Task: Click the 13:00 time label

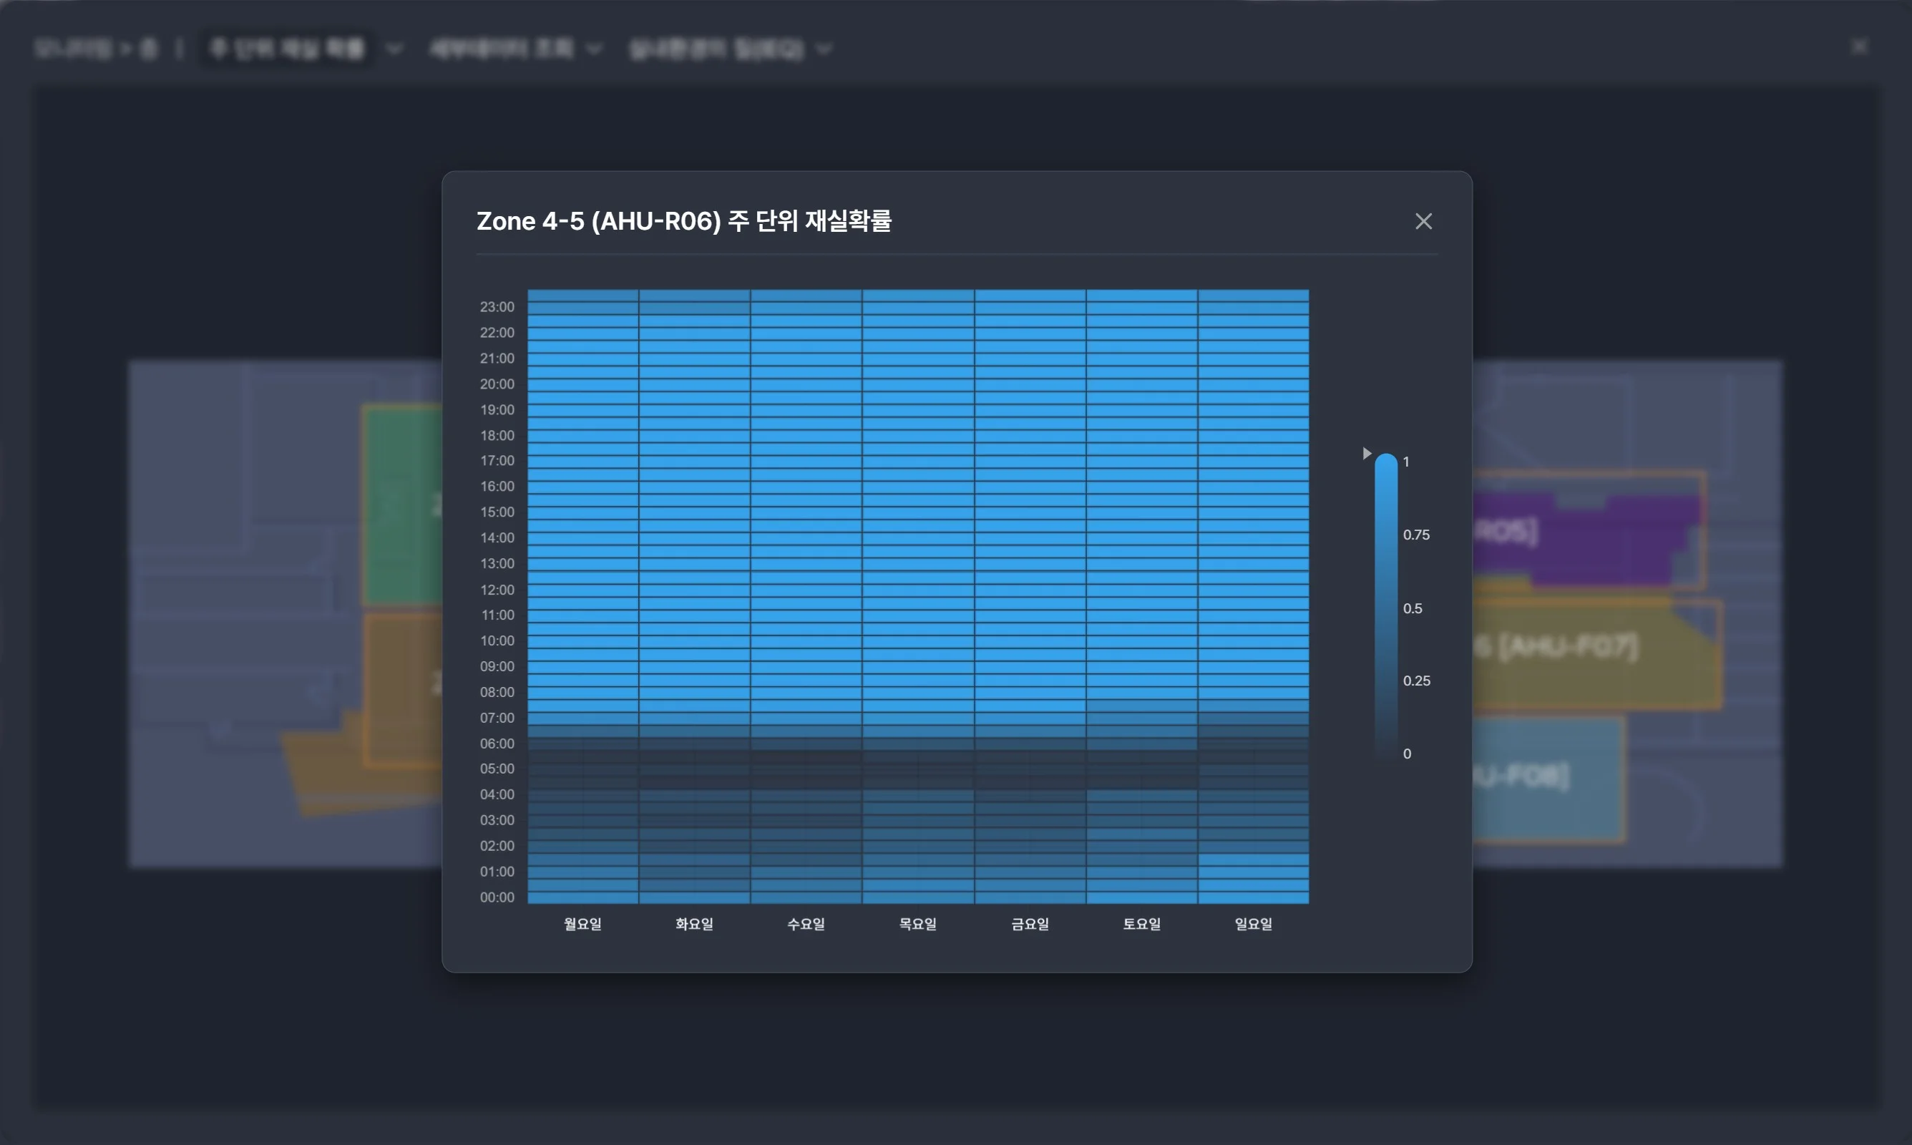Action: click(x=497, y=563)
